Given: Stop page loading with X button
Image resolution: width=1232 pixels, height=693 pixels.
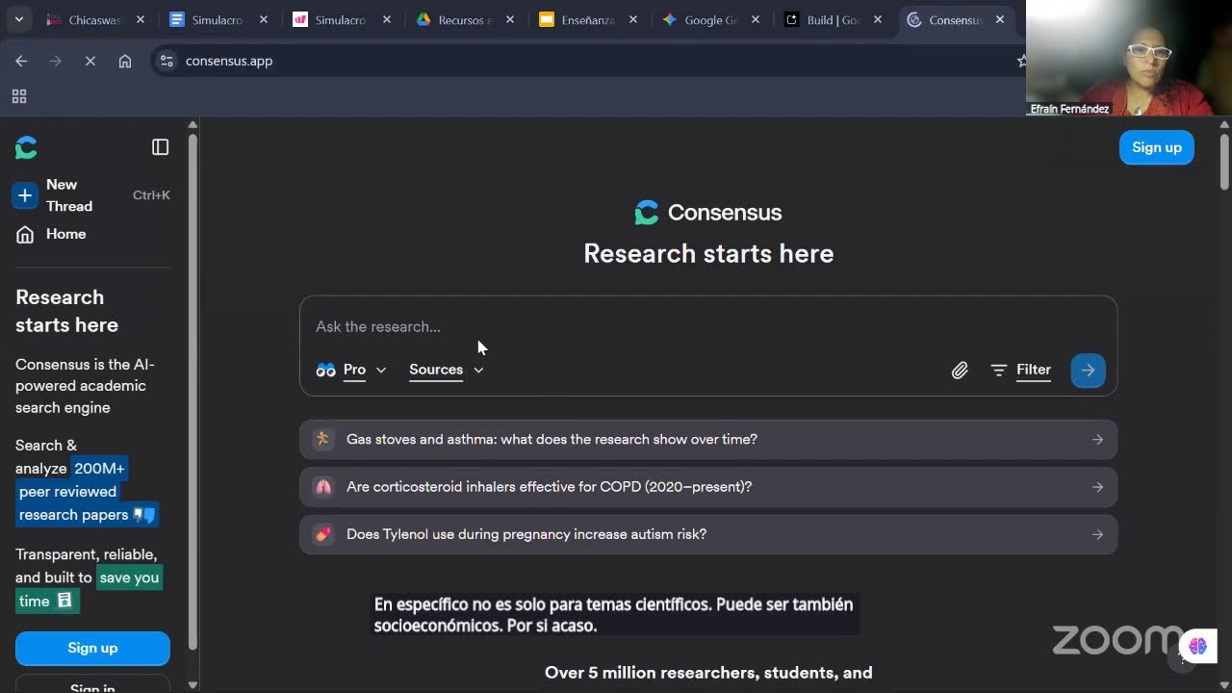Looking at the screenshot, I should [90, 61].
